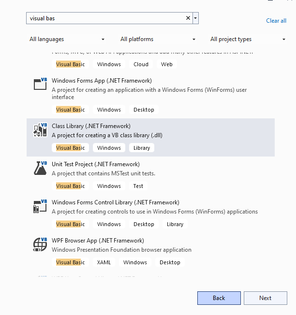Click the Desktop tag under WPF Browser App

click(170, 262)
